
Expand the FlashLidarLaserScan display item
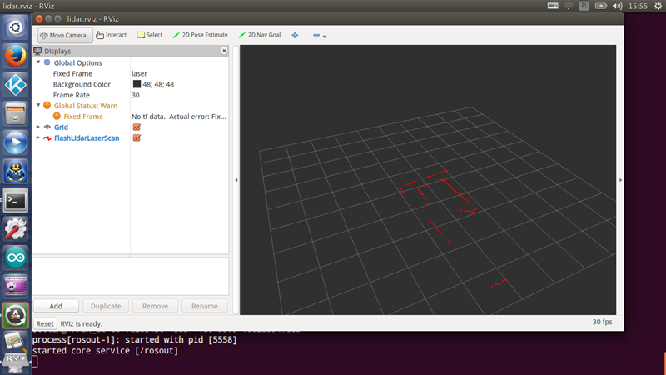pyautogui.click(x=38, y=137)
